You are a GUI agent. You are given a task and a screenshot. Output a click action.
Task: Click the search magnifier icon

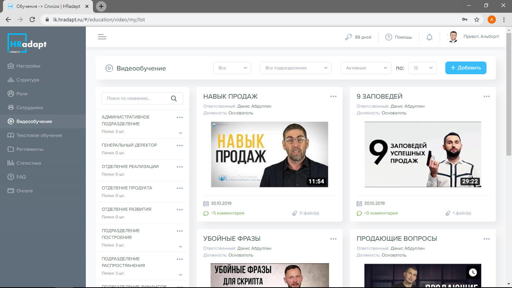click(x=174, y=99)
